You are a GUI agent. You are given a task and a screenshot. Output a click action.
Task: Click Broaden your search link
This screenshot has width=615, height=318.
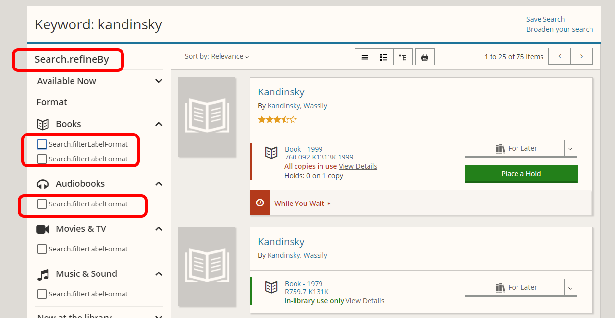tap(560, 29)
